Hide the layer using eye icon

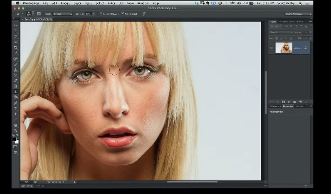coord(271,48)
